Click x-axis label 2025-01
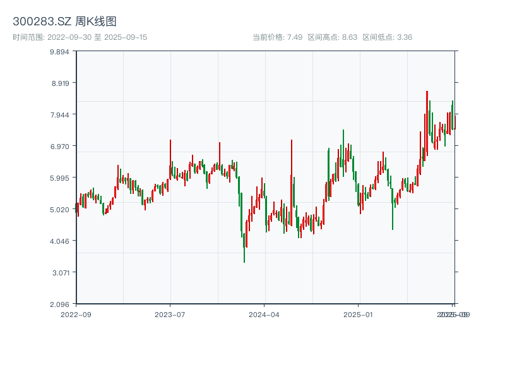 (358, 315)
